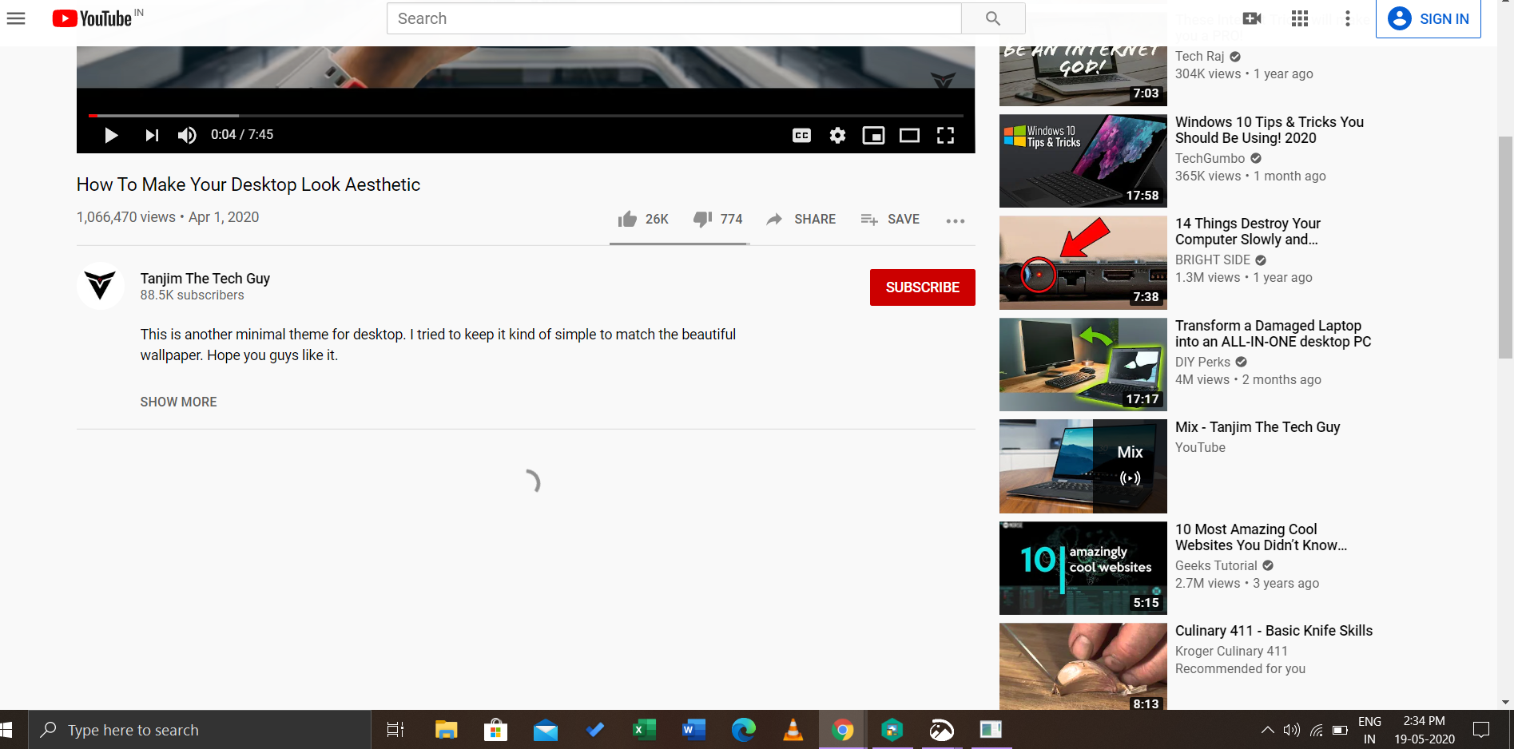This screenshot has height=749, width=1514.
Task: Open Windows 10 Tips & Tricks video thumbnail
Action: click(1083, 160)
